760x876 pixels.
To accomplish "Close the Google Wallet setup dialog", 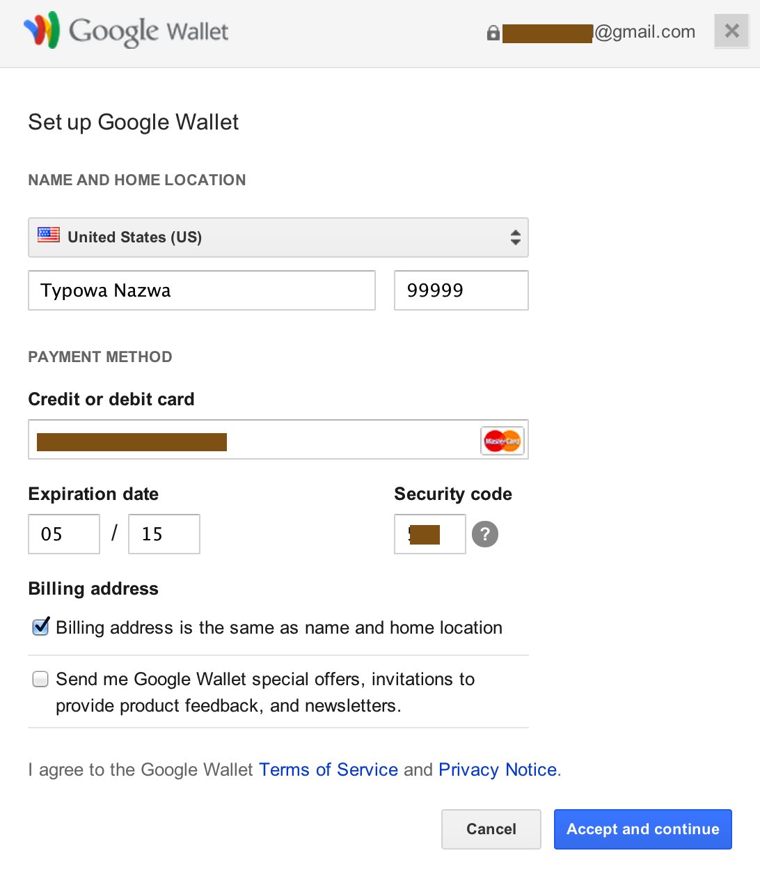I will click(731, 31).
